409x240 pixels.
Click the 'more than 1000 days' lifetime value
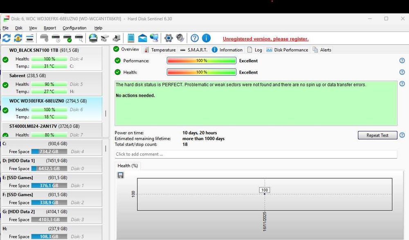(x=203, y=139)
